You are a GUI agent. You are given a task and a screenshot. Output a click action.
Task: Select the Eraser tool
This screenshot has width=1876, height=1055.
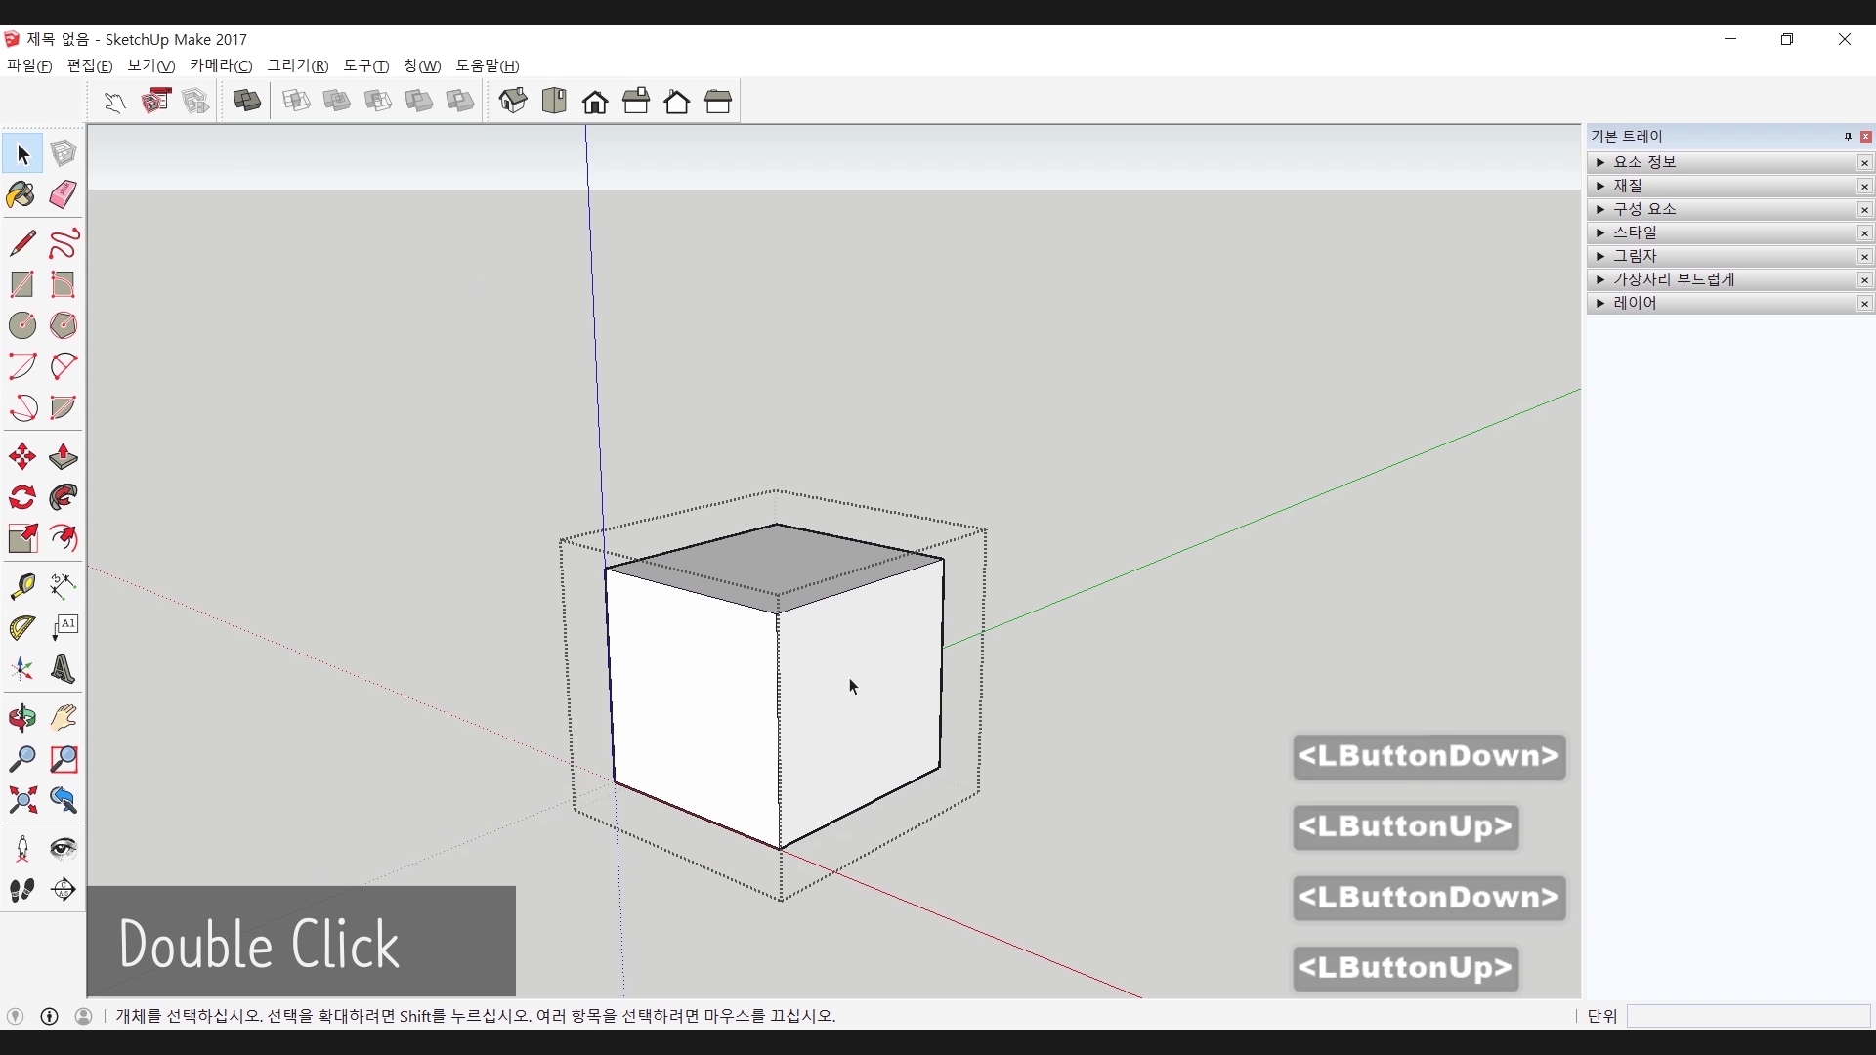[64, 194]
